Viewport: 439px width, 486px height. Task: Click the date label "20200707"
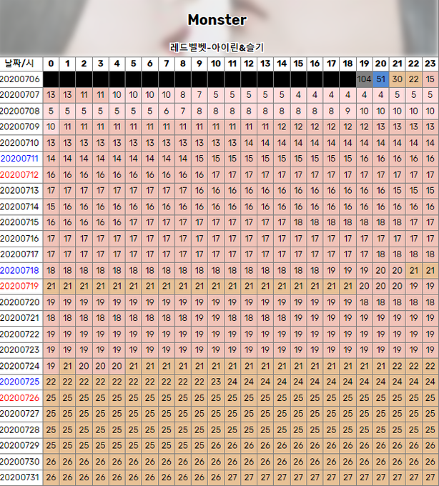click(20, 95)
